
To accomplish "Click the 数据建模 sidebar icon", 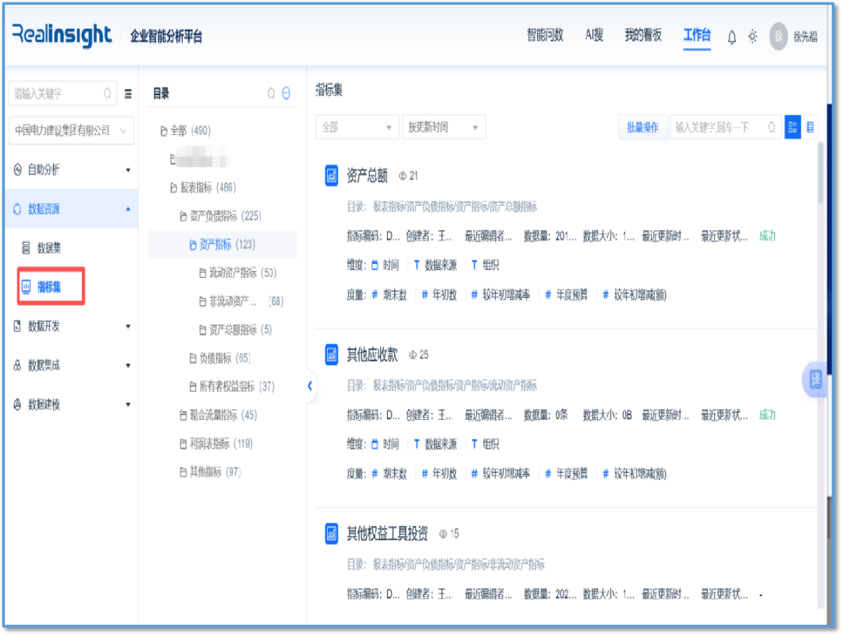I will [x=17, y=405].
